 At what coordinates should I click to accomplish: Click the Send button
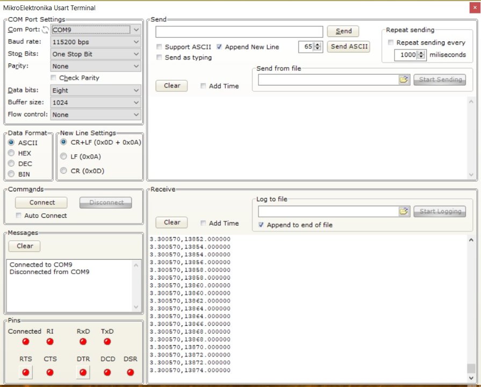(343, 31)
